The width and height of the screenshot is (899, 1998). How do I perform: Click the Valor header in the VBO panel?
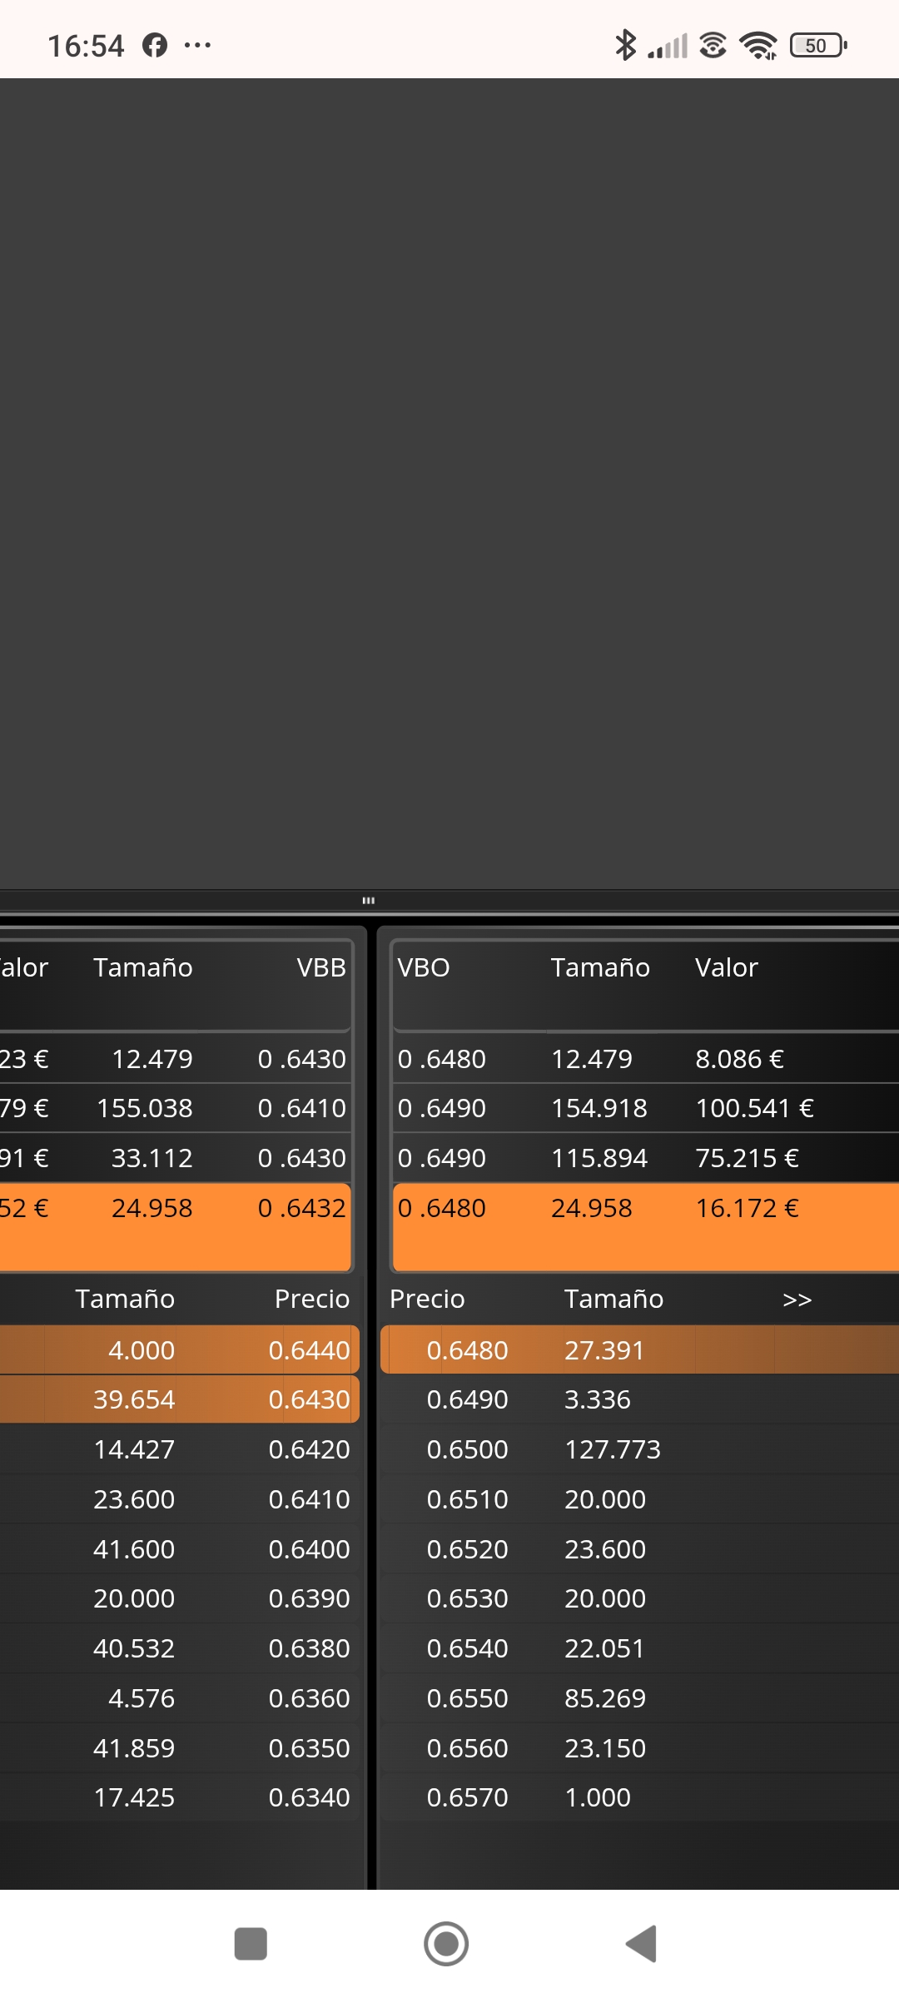pyautogui.click(x=727, y=967)
